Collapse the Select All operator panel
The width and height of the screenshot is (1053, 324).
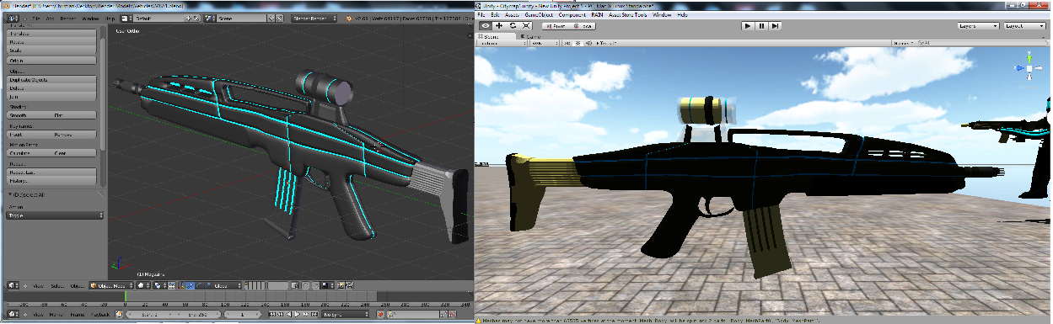[x=11, y=194]
